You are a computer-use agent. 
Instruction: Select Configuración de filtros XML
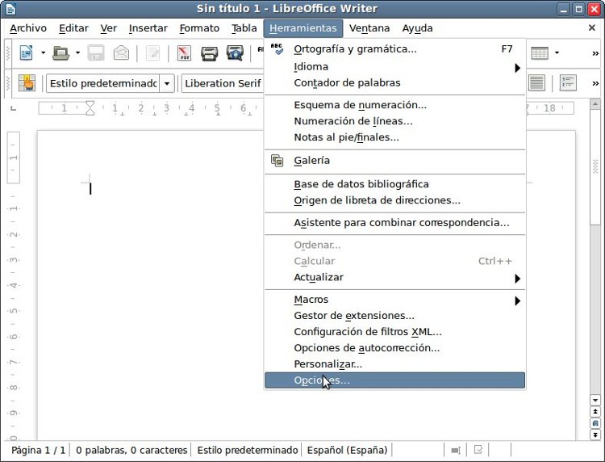coord(394,332)
